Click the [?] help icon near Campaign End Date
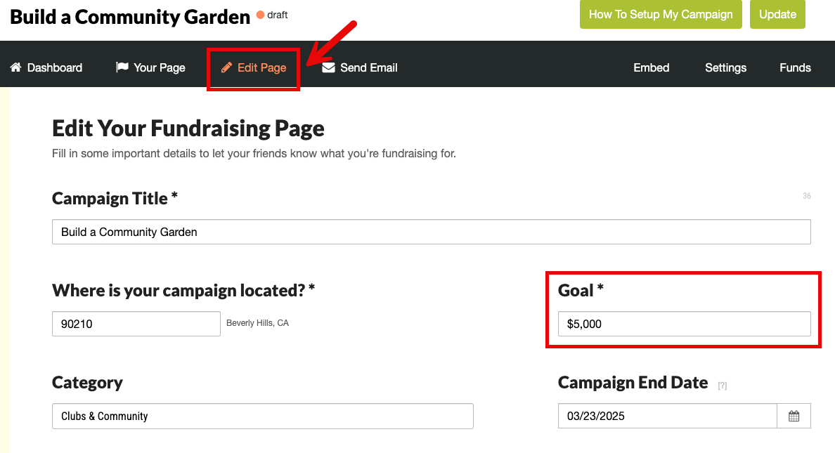Image resolution: width=835 pixels, height=453 pixels. click(723, 385)
